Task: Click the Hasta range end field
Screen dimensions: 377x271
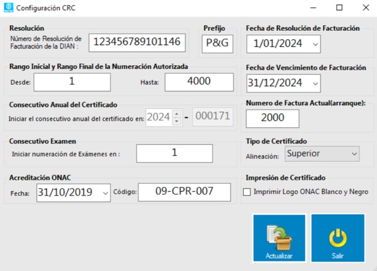Action: coord(199,82)
